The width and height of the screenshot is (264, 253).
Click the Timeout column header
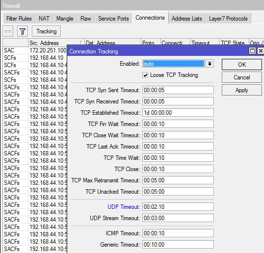pos(205,42)
